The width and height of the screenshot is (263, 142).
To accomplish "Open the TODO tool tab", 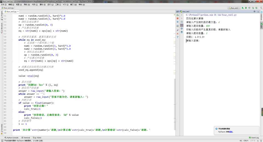I will (x=37, y=138).
